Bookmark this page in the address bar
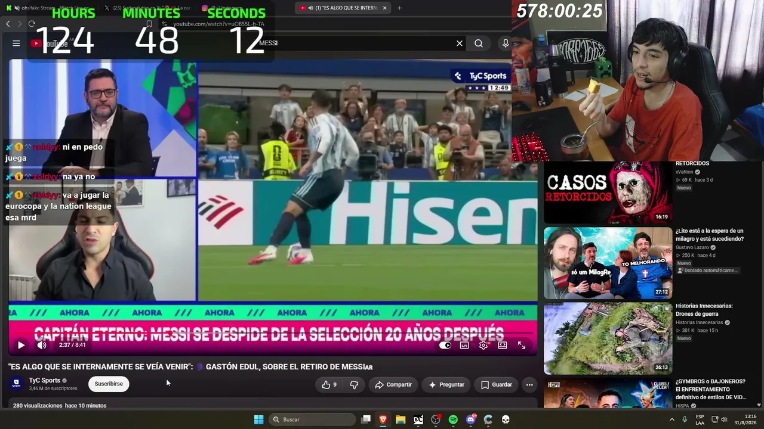 pos(149,24)
